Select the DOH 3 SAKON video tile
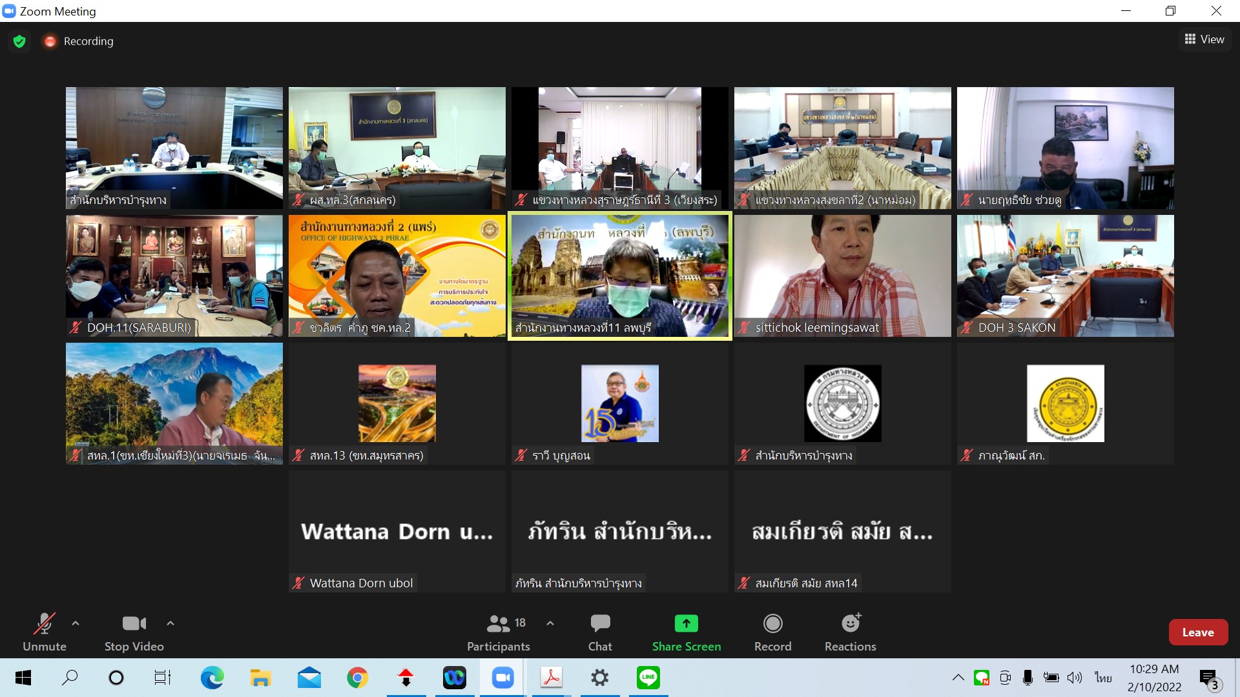1240x697 pixels. [1065, 276]
